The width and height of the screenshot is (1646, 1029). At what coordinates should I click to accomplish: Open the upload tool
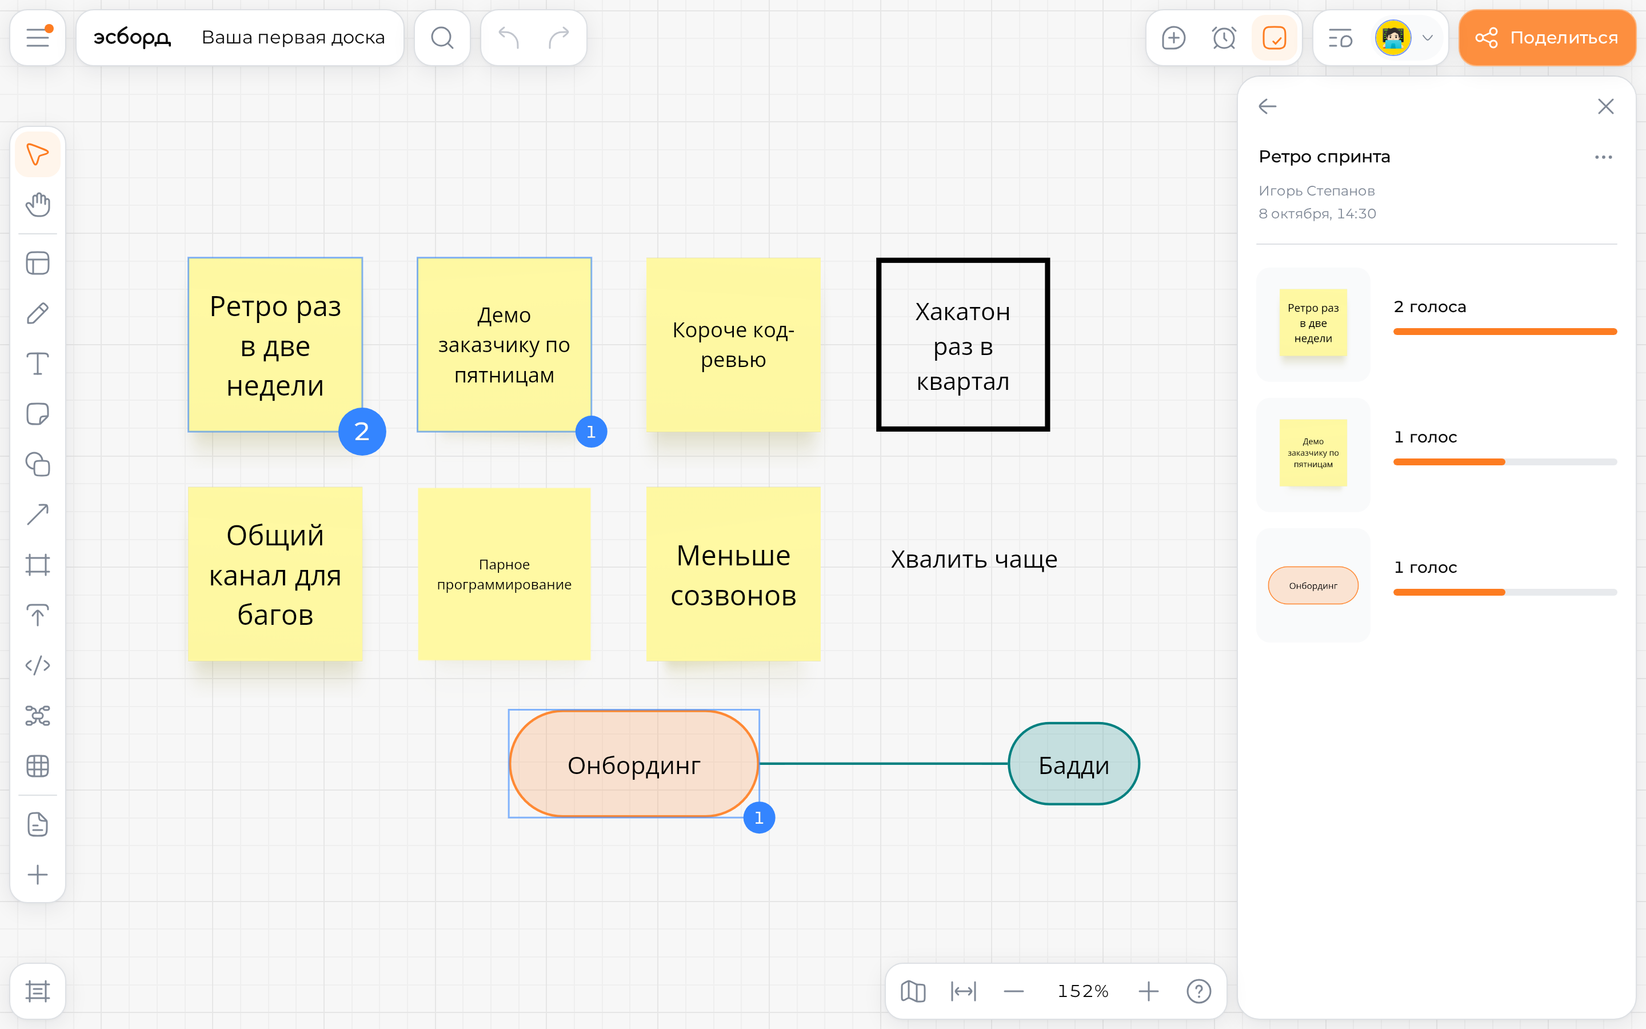(x=38, y=615)
